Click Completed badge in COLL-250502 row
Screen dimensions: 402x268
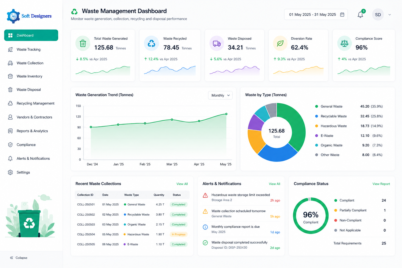(178, 215)
